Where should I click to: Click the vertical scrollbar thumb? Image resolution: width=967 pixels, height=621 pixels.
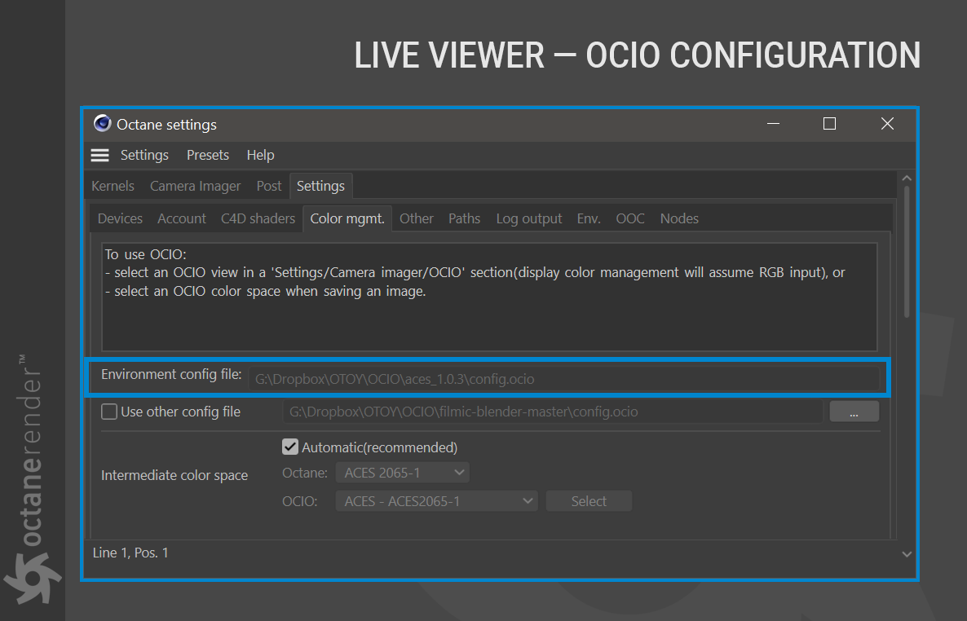(907, 252)
